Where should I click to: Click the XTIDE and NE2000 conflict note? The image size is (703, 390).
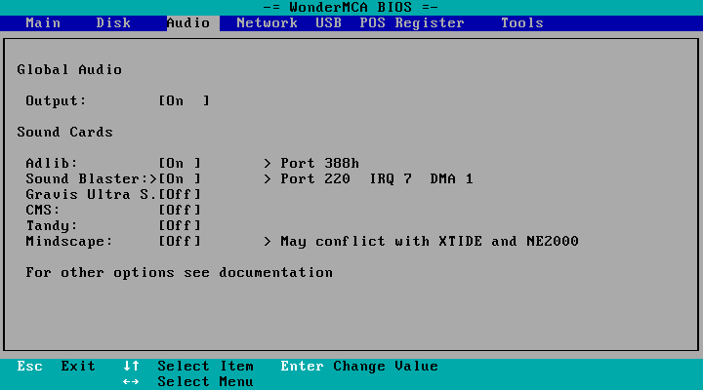point(430,242)
